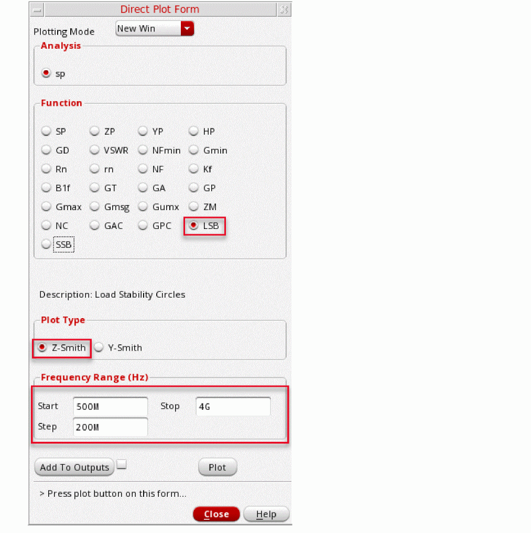The width and height of the screenshot is (531, 533).
Task: Select the sp analysis radio button
Action: (x=46, y=73)
